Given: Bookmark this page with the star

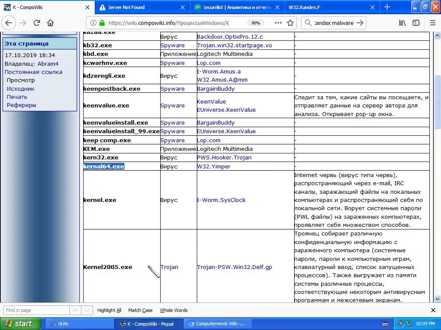Looking at the screenshot, I should point(290,23).
